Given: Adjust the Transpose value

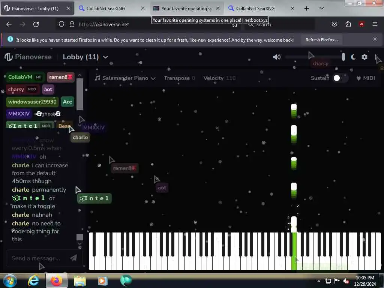Looking at the screenshot, I should pos(180,78).
